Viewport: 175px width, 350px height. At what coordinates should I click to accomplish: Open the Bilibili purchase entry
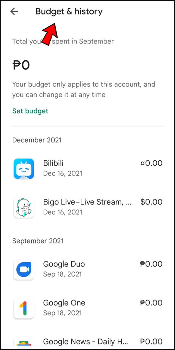point(87,169)
